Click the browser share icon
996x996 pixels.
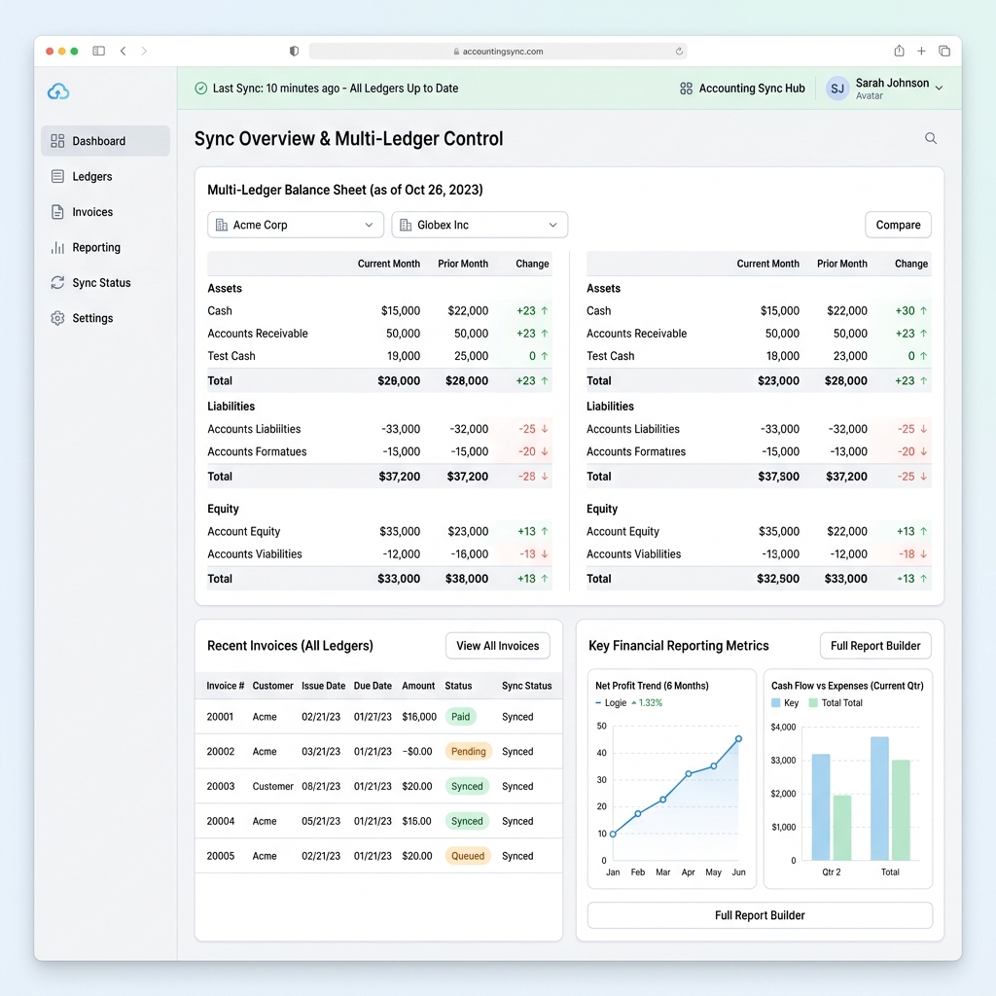[x=899, y=51]
